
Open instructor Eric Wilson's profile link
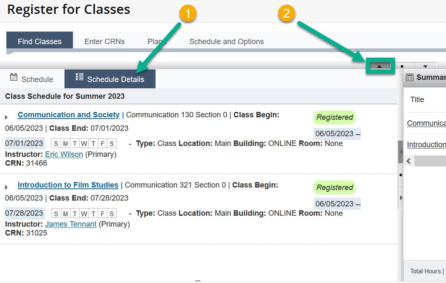[x=64, y=154]
